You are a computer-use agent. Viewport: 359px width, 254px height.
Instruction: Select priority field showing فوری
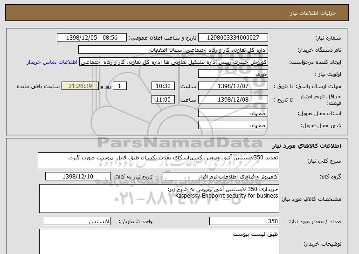tap(233, 74)
